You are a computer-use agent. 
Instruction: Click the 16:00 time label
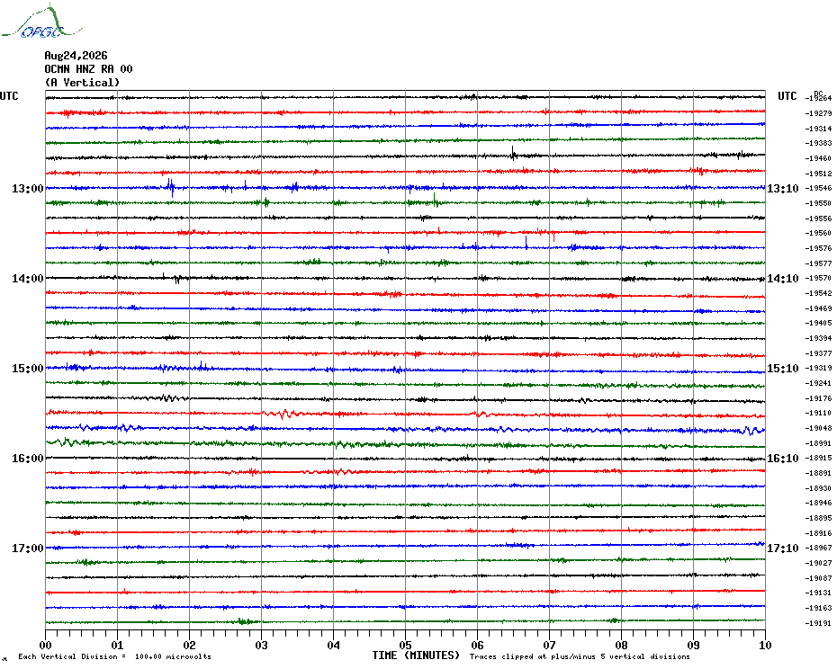coord(28,459)
